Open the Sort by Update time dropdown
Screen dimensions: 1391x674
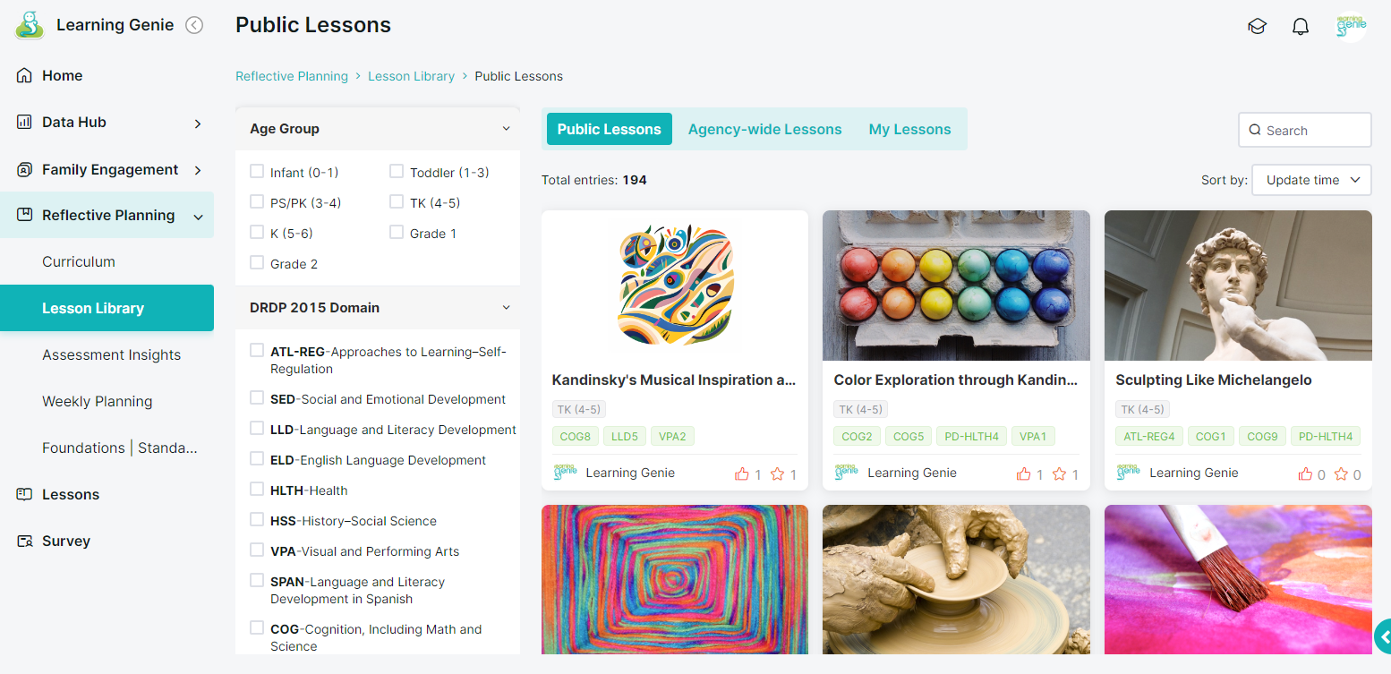pyautogui.click(x=1311, y=180)
